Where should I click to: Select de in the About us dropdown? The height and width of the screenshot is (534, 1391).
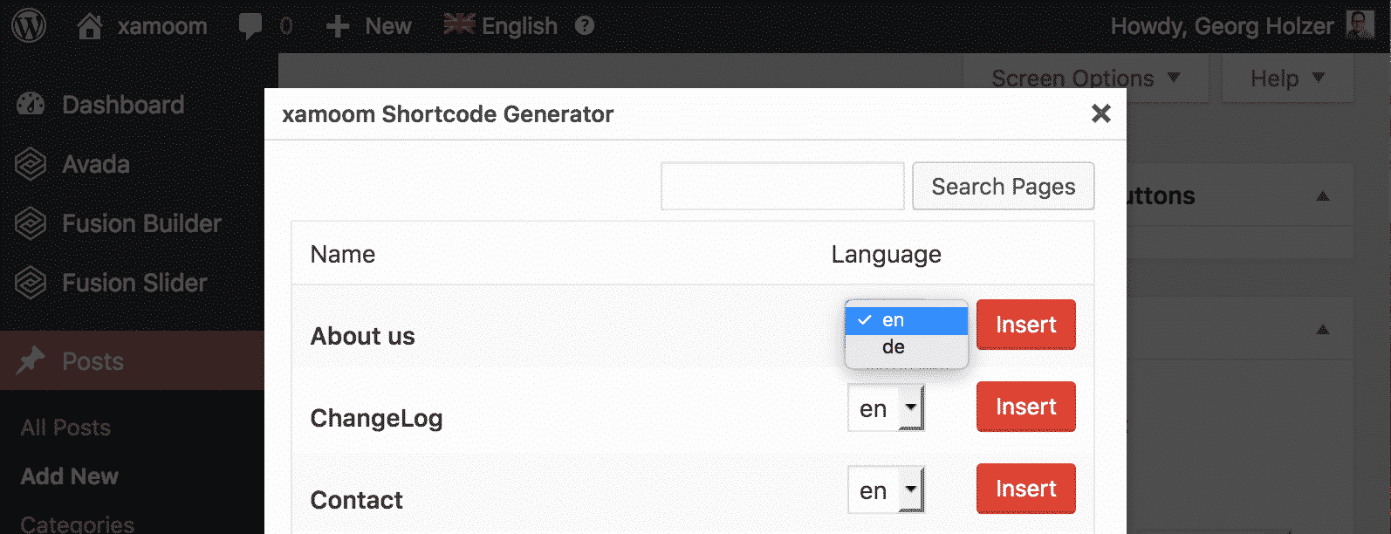[907, 347]
